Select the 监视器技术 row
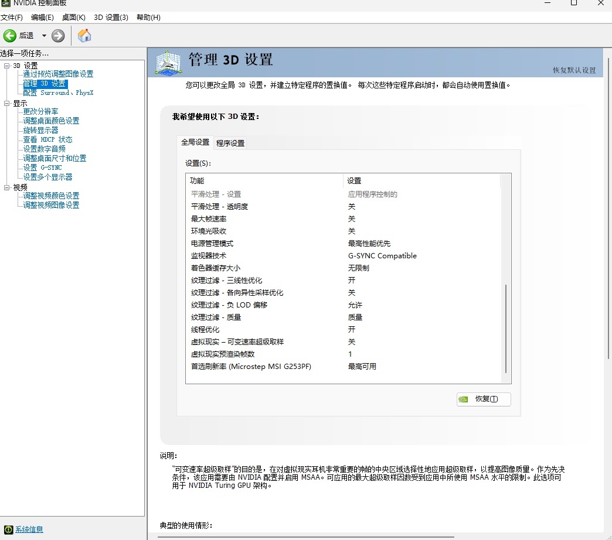This screenshot has height=540, width=612. point(344,256)
